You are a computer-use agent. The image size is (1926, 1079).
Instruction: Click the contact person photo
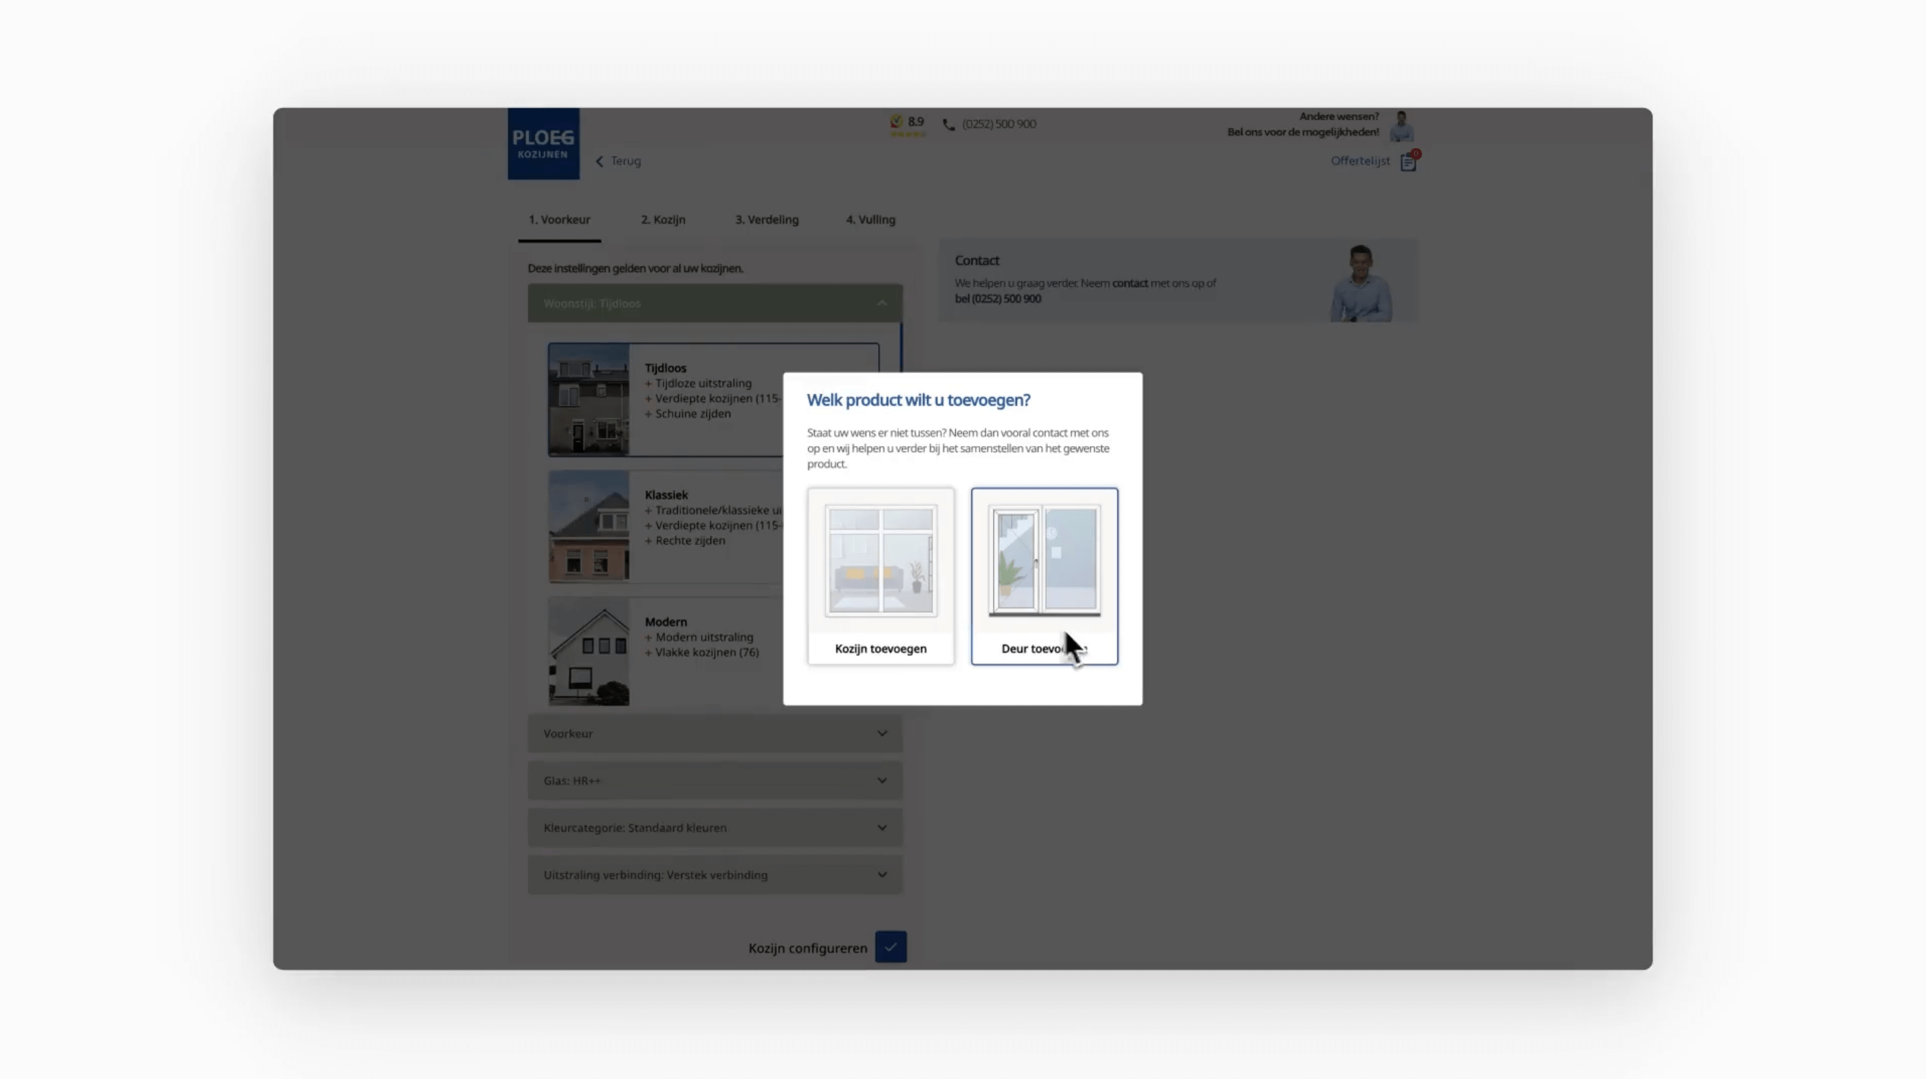coord(1360,284)
